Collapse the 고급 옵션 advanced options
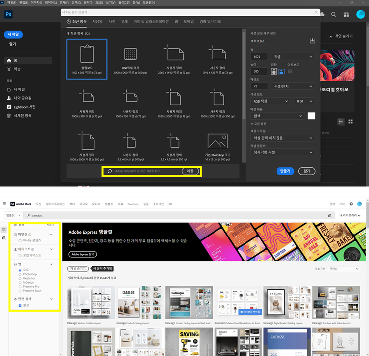 click(x=258, y=124)
